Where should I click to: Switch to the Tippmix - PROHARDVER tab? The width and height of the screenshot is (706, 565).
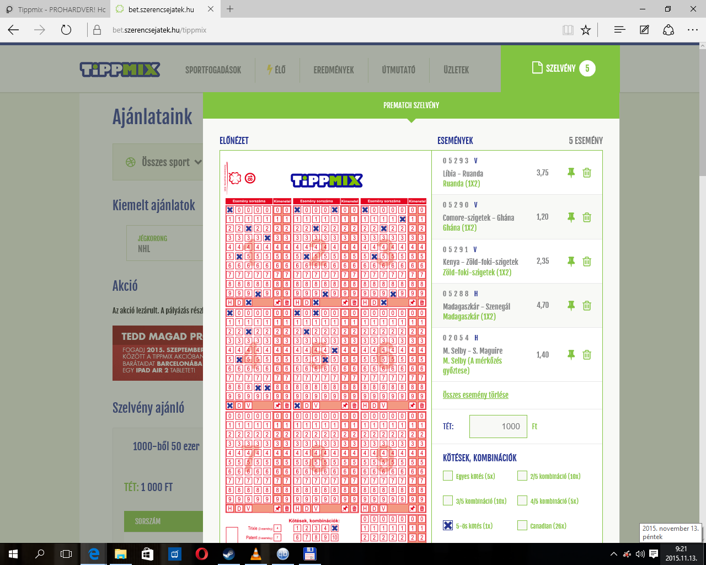coord(55,9)
